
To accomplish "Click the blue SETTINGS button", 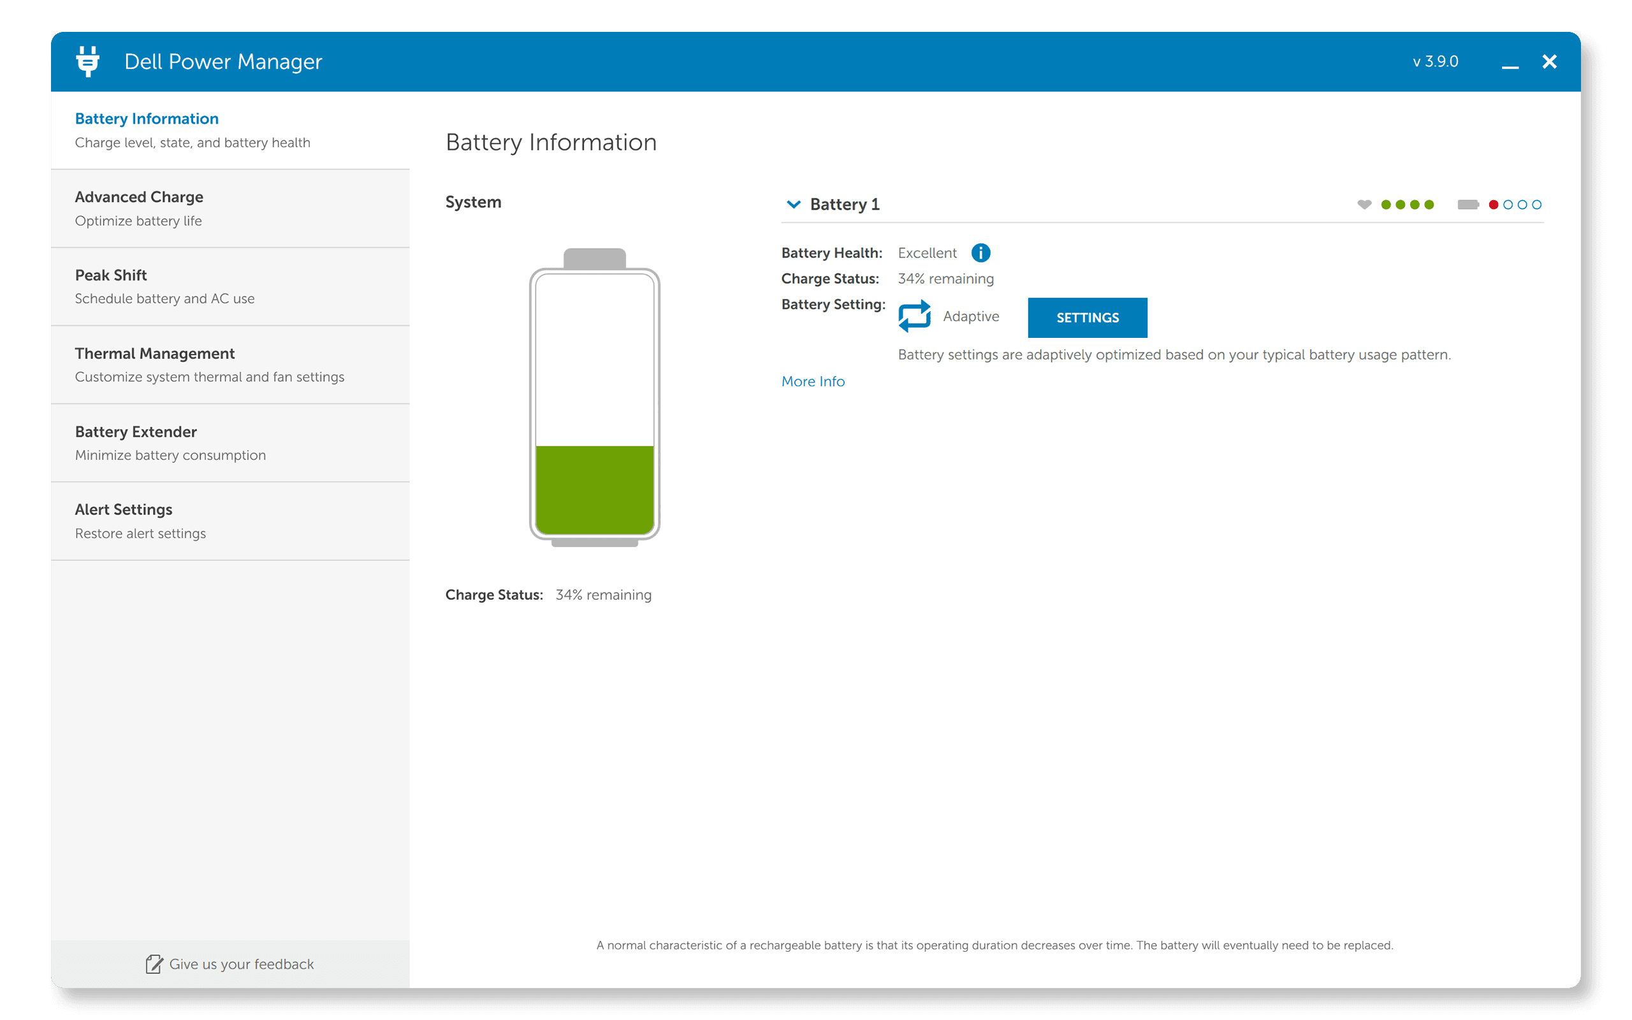I will (1087, 317).
